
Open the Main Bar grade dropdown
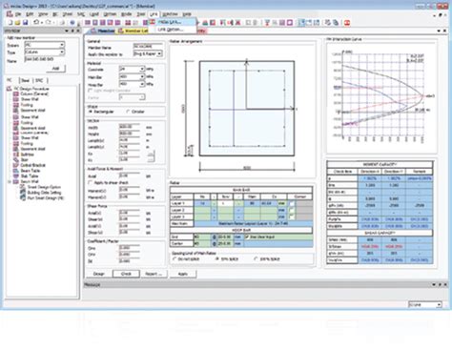point(142,77)
